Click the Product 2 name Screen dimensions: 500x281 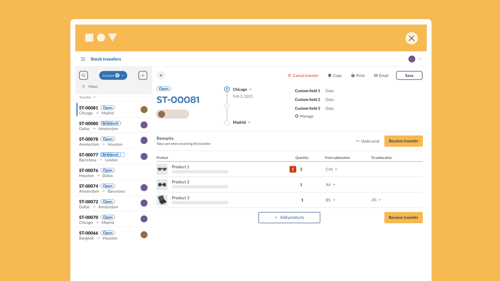tap(180, 182)
